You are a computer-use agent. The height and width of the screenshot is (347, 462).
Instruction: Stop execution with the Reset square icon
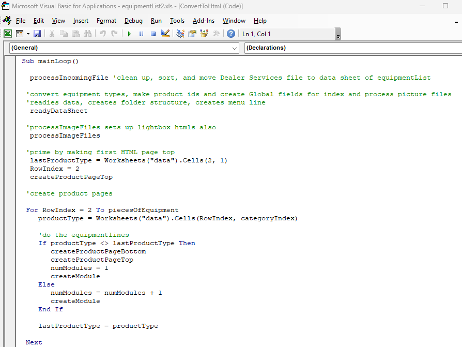point(153,34)
